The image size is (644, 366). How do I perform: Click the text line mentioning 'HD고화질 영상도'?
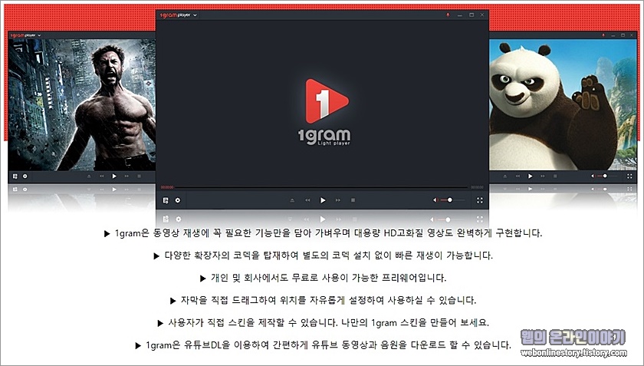[x=324, y=233]
